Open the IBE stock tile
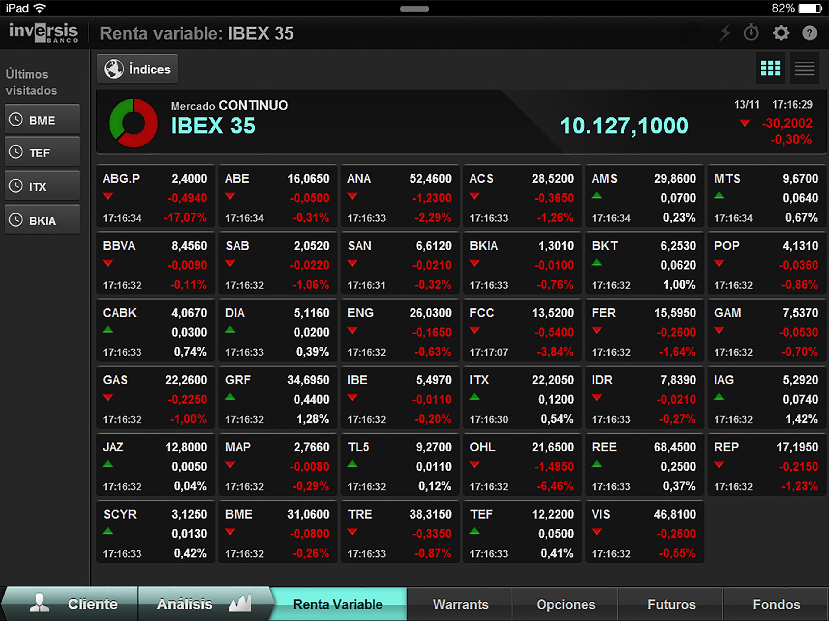The width and height of the screenshot is (829, 621). pyautogui.click(x=400, y=397)
